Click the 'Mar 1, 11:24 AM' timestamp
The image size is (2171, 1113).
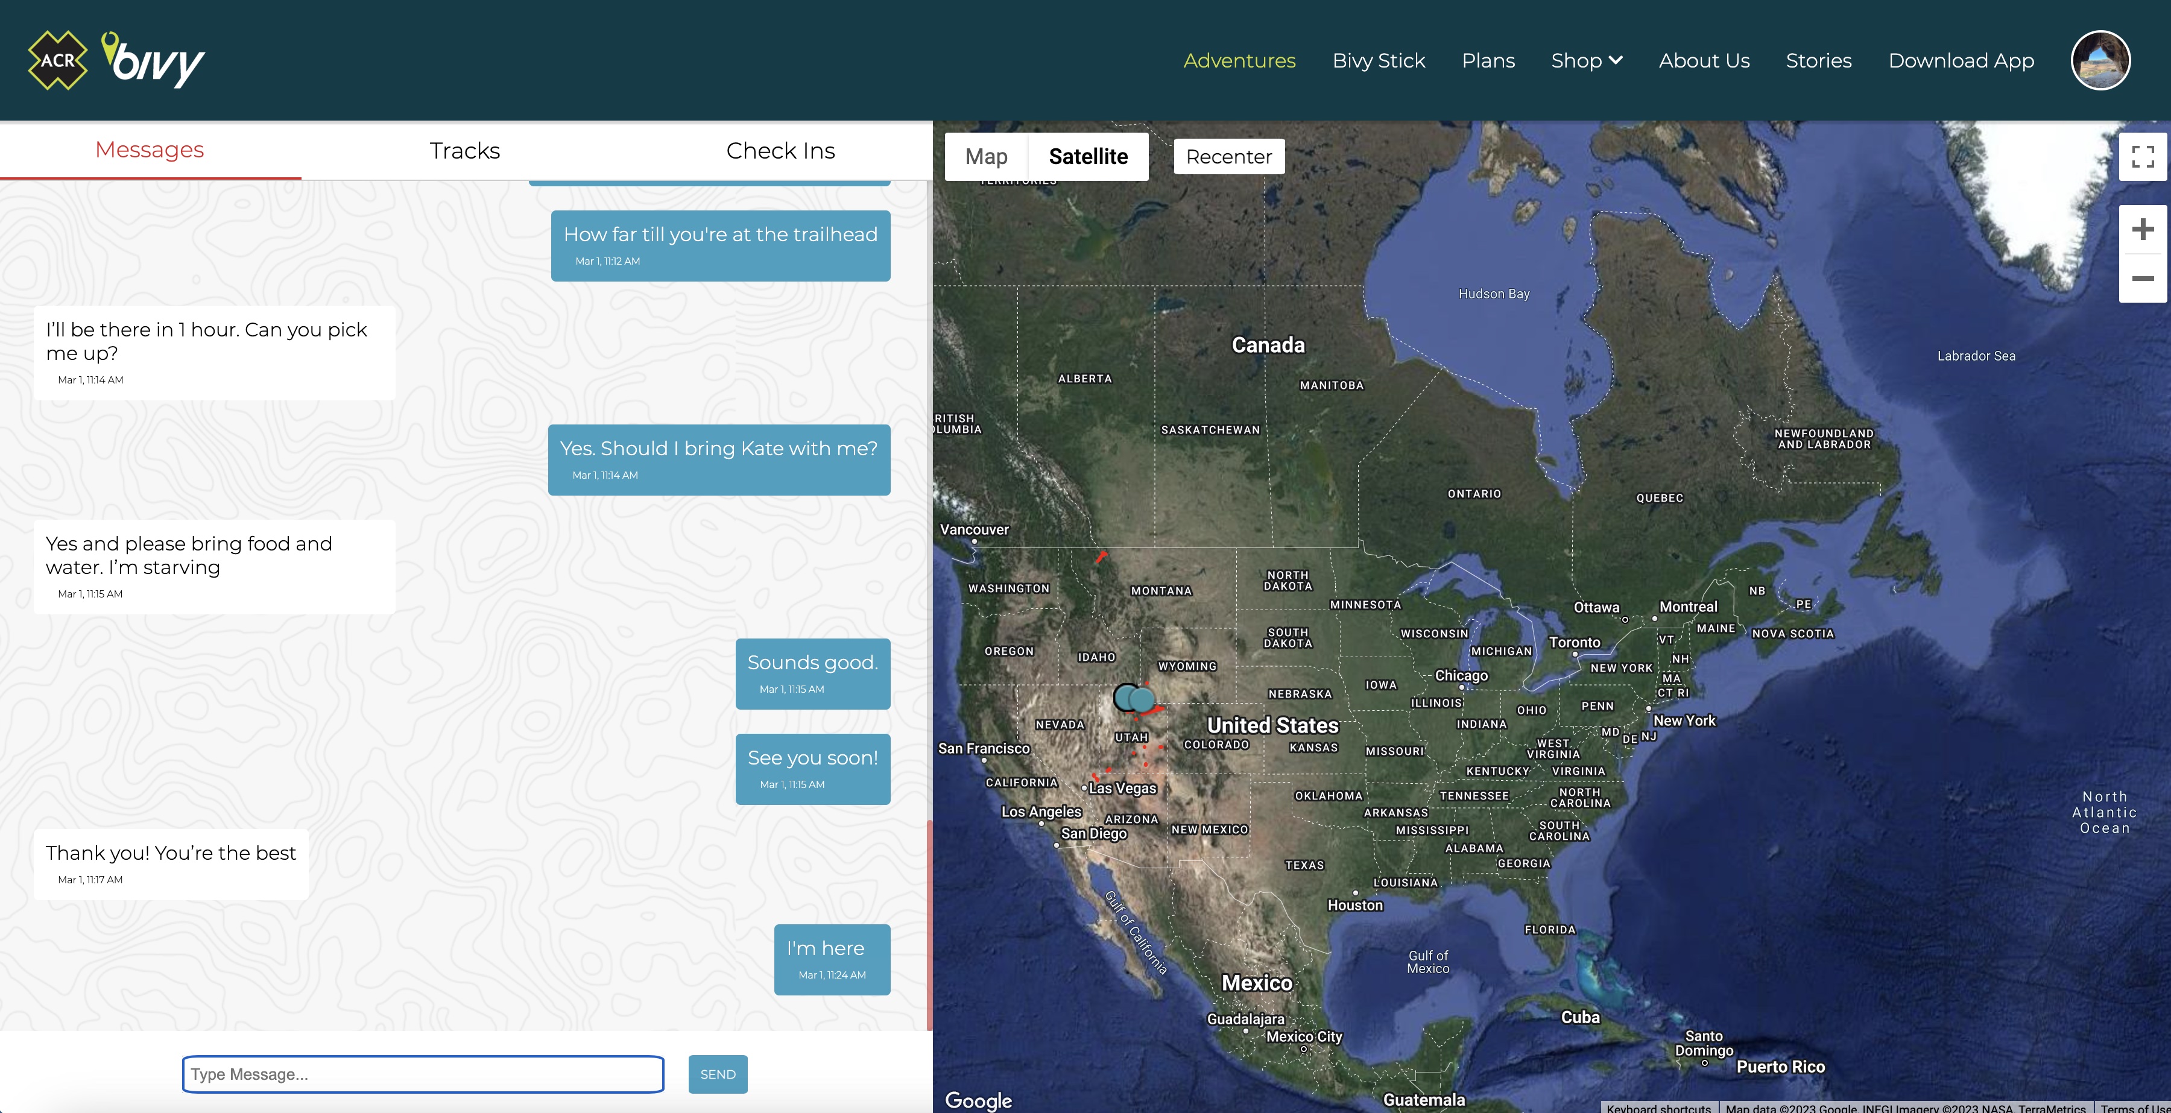[832, 975]
